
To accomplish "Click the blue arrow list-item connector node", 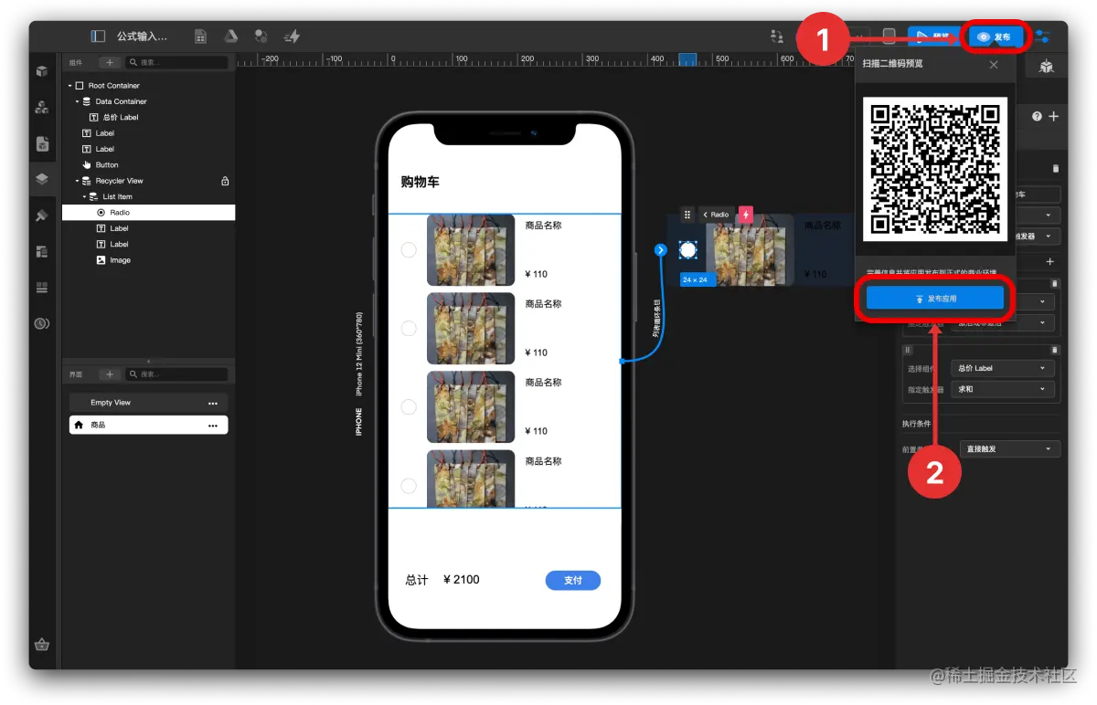I will click(660, 249).
